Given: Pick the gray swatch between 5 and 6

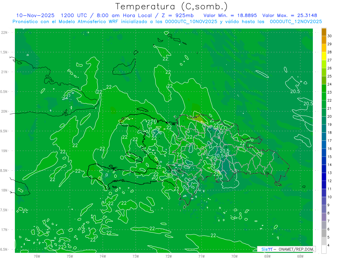Looking at the screenshot, I should pos(324,233).
